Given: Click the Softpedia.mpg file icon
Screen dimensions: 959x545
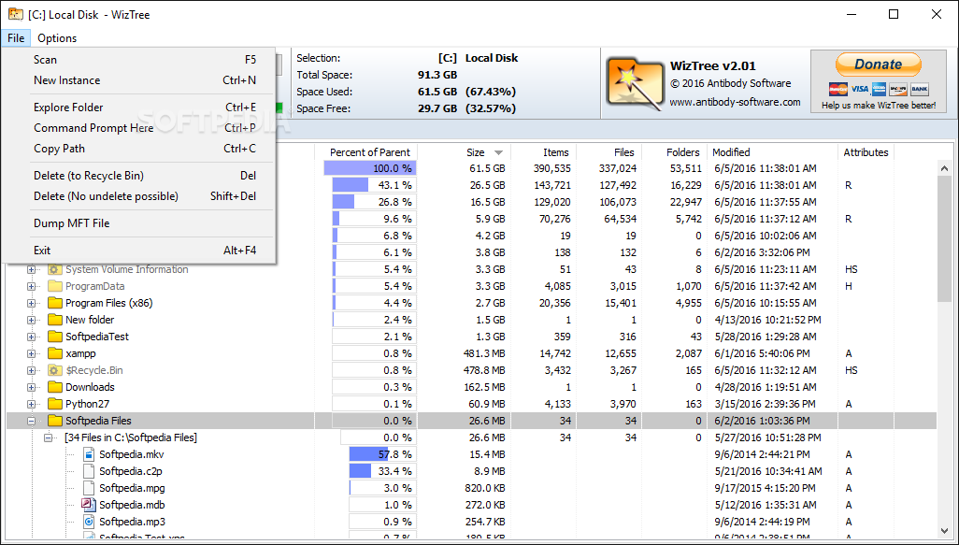Looking at the screenshot, I should 89,488.
